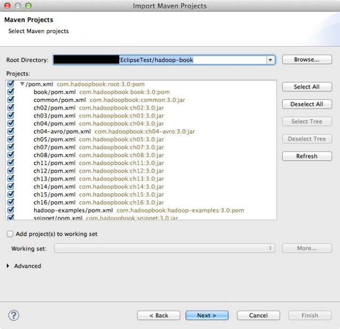
Task: Collapse the /pom.xml tree node
Action: pyautogui.click(x=22, y=84)
